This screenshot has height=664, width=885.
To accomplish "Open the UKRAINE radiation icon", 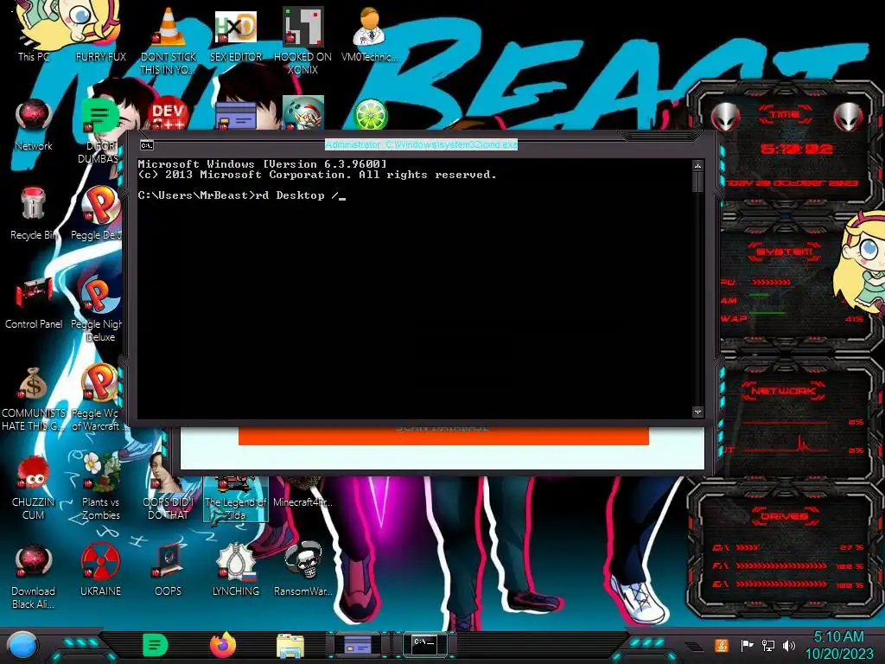I will tap(100, 571).
